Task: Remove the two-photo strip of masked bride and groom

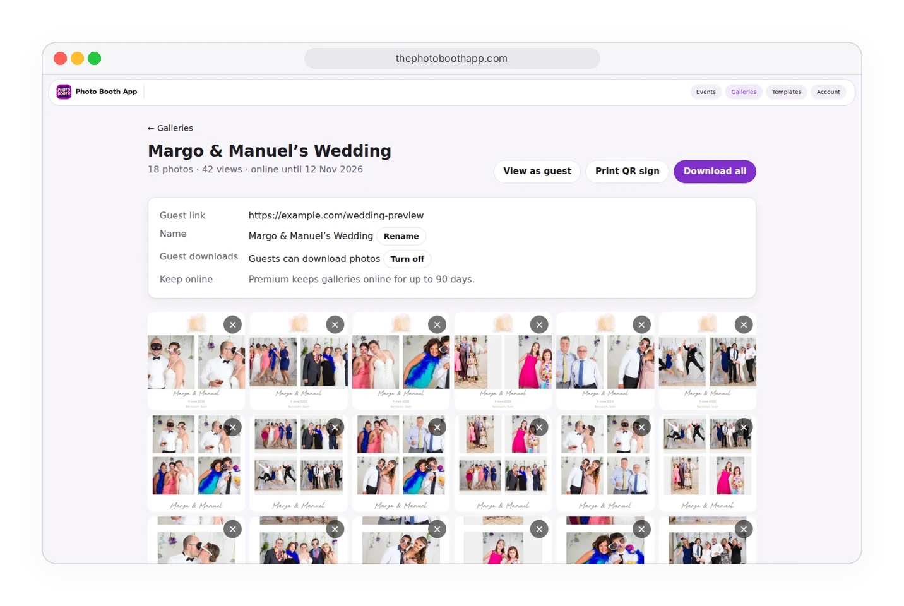Action: click(233, 324)
